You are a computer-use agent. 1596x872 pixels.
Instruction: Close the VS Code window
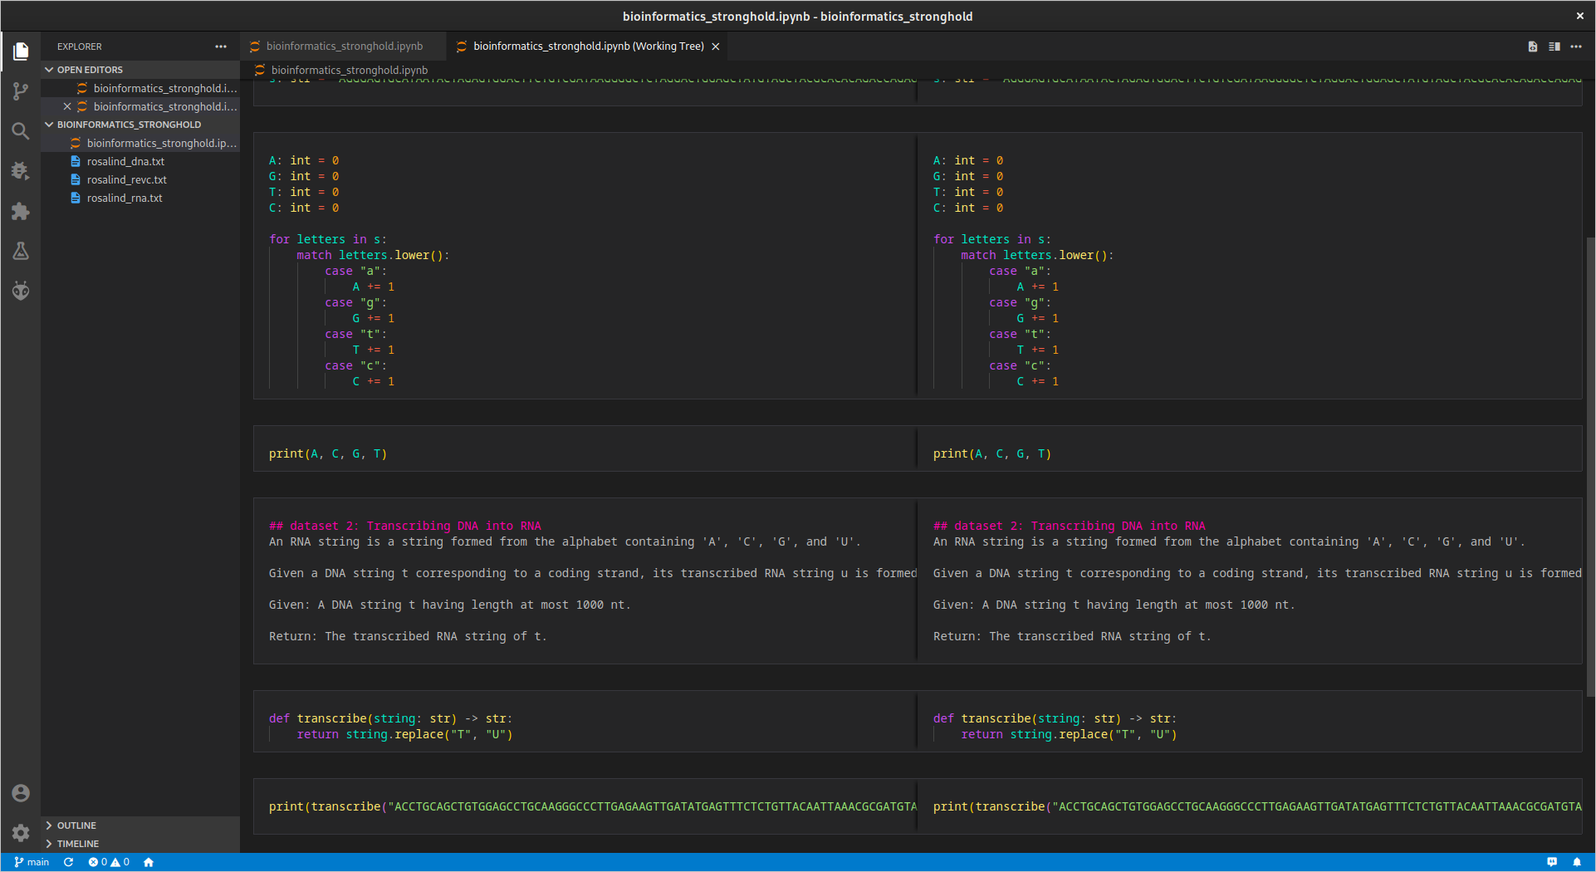coord(1579,16)
